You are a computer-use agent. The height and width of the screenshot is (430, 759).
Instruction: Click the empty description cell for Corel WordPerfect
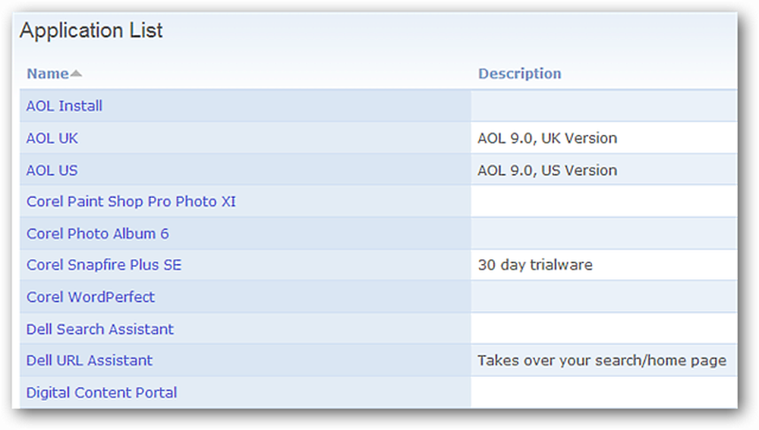tap(603, 297)
